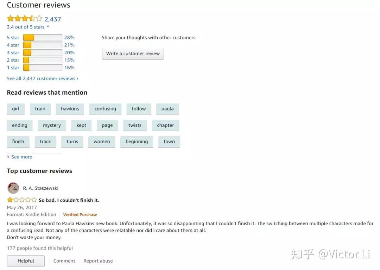This screenshot has width=380, height=270.
Task: Click the 5 star rating progress bar
Action: (42, 37)
